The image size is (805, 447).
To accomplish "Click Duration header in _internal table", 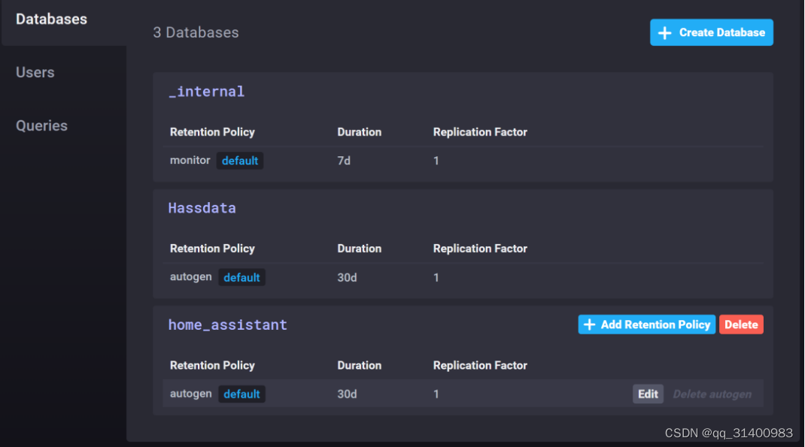I will click(x=360, y=132).
